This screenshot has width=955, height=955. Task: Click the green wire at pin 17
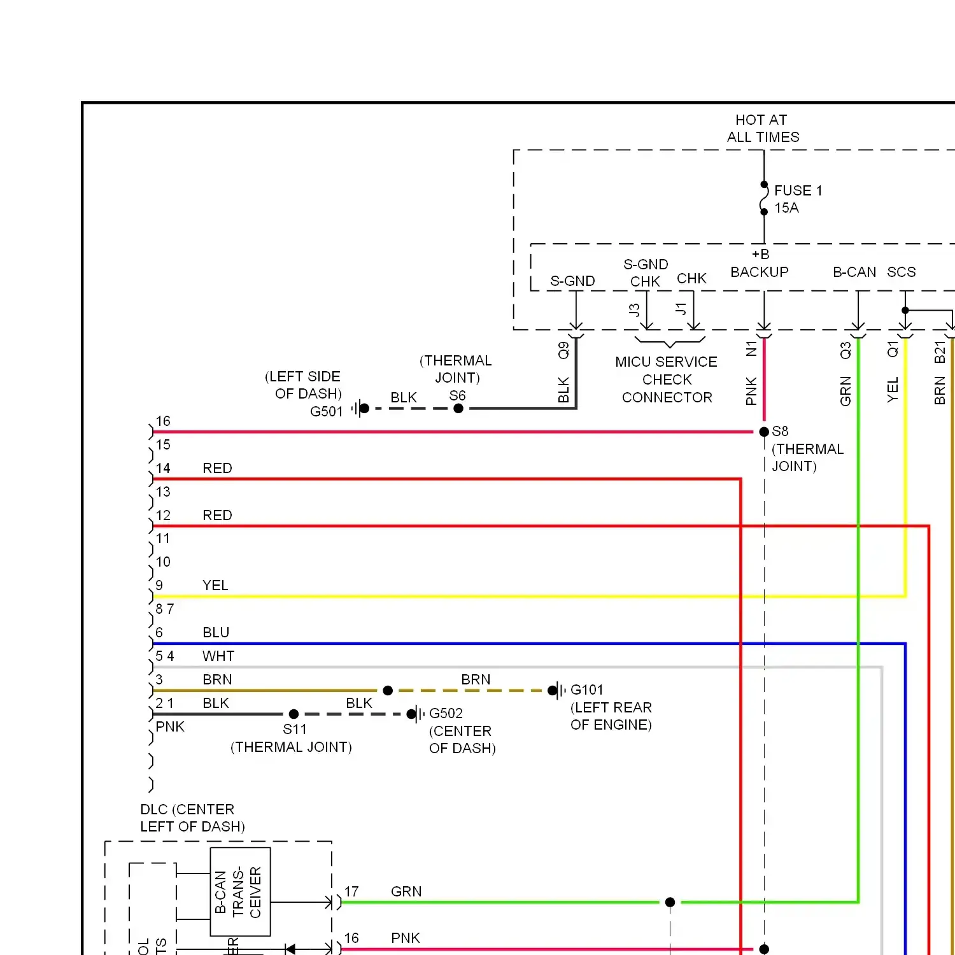pyautogui.click(x=500, y=902)
